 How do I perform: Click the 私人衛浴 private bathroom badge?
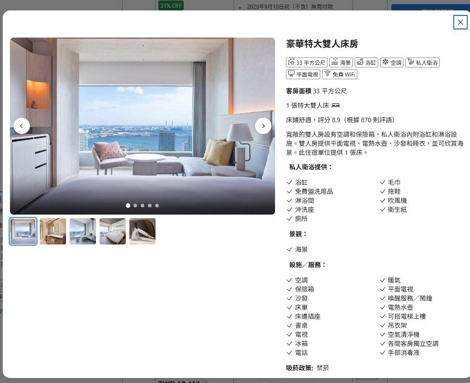pyautogui.click(x=423, y=62)
